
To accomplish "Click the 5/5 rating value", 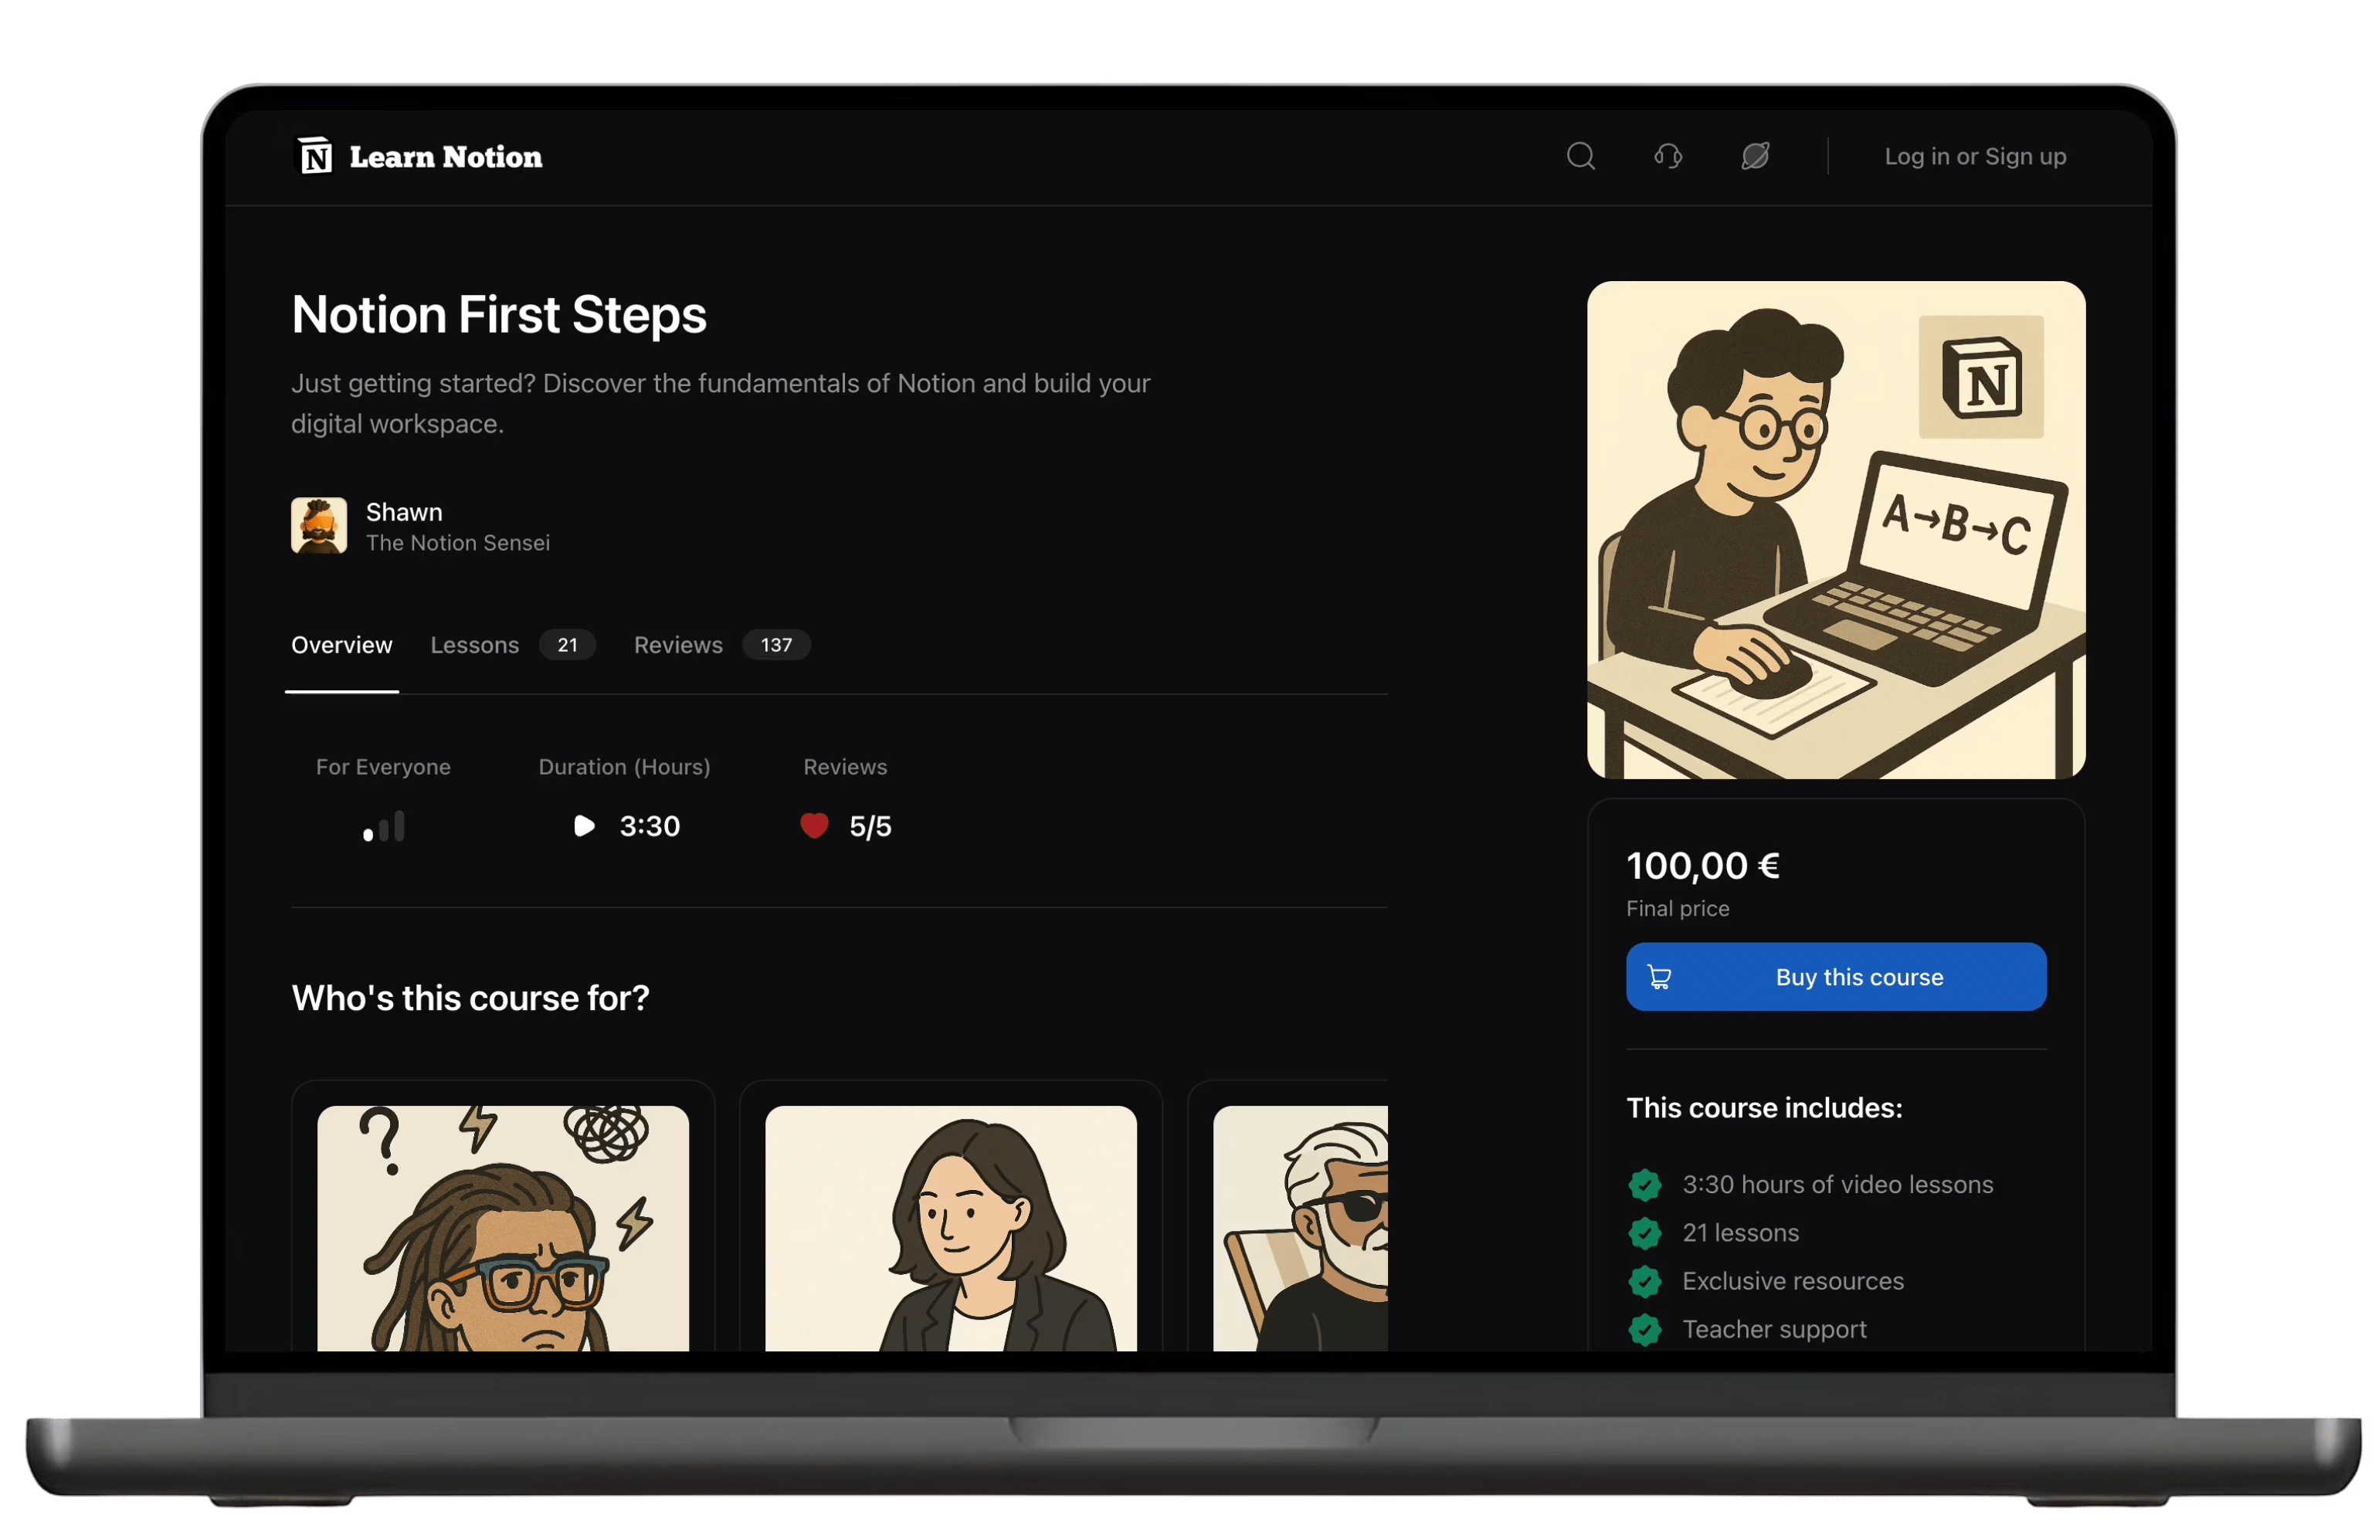I will [870, 827].
